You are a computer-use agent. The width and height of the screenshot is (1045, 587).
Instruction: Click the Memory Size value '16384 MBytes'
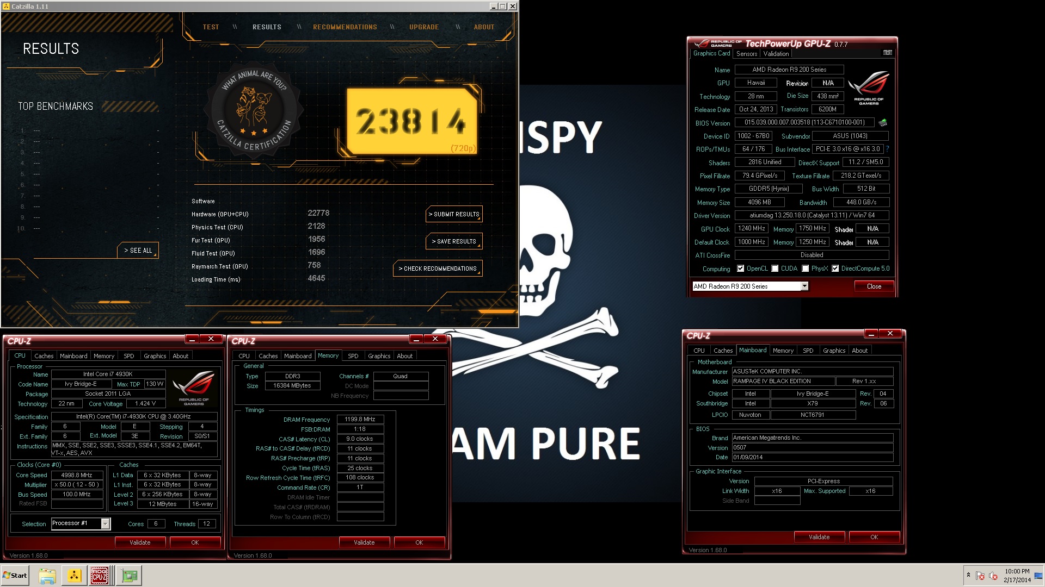pos(292,386)
